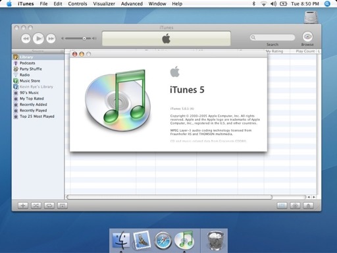Image resolution: width=337 pixels, height=253 pixels.
Task: Toggle the song artwork viewer button
Action: coord(63,206)
